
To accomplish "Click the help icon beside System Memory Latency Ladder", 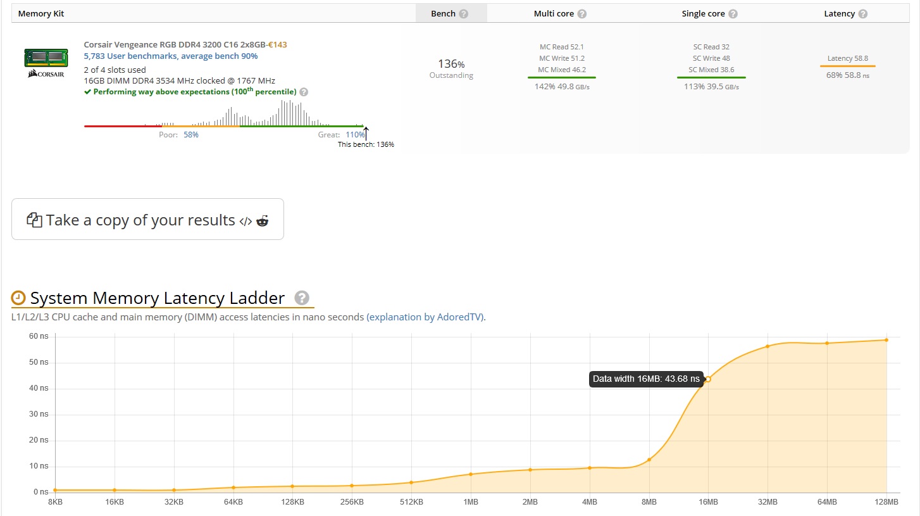I will click(x=302, y=298).
